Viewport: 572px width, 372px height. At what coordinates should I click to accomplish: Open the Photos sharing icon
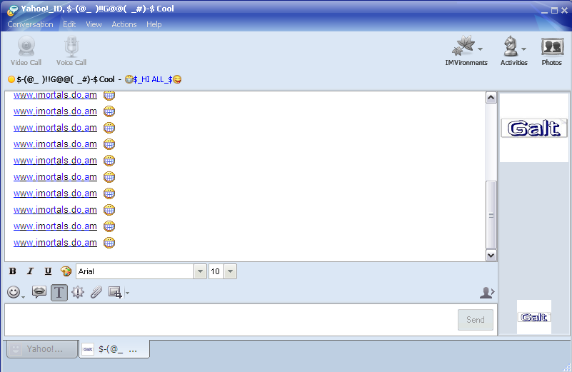point(552,51)
